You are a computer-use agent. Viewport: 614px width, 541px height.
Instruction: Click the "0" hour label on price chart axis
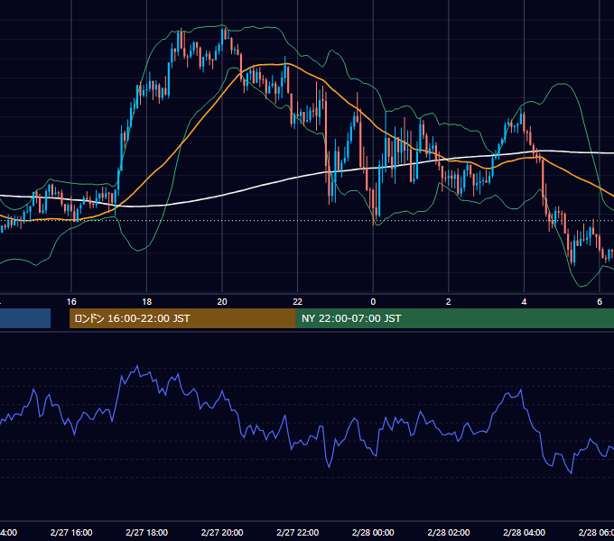coord(373,302)
